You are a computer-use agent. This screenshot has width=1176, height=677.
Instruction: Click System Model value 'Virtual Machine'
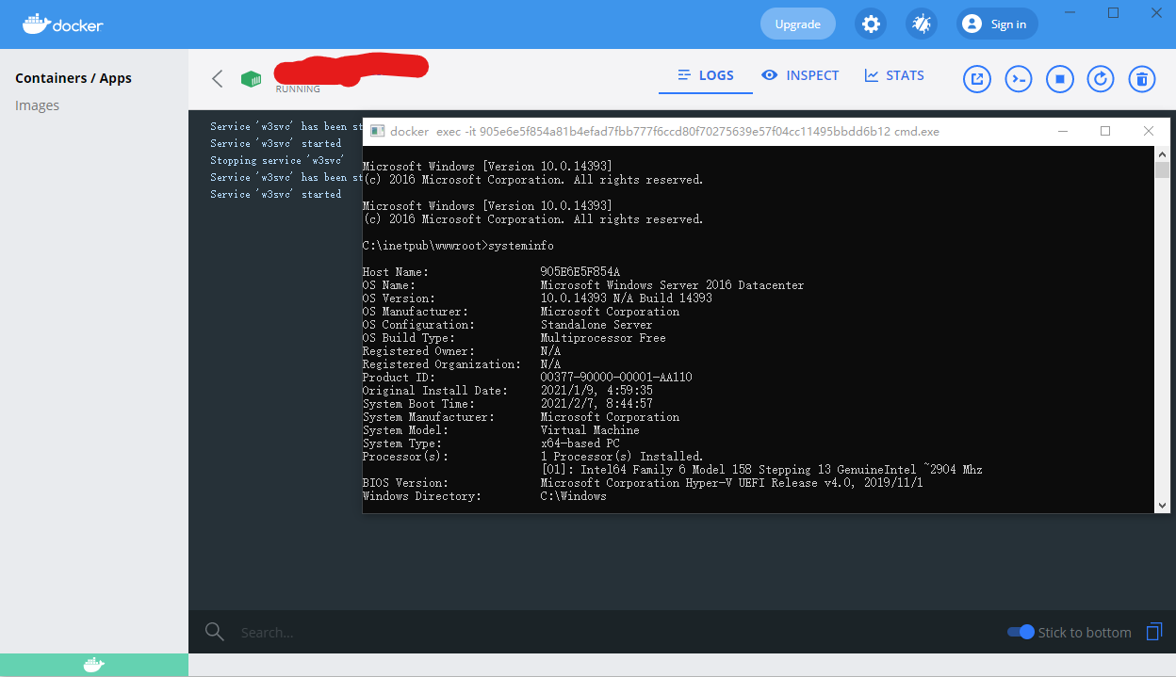(x=590, y=430)
